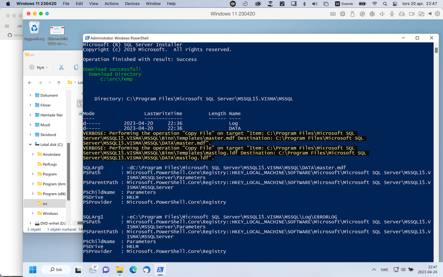Expand the Musik tree node

click(x=30, y=125)
